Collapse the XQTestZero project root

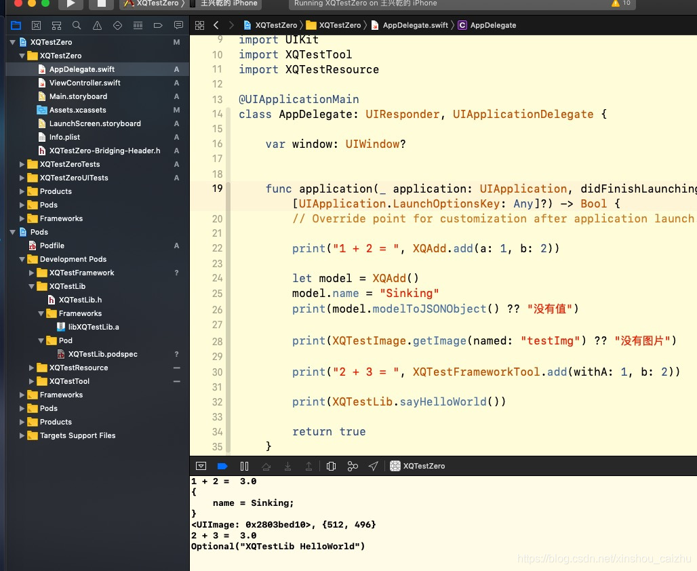tap(12, 42)
